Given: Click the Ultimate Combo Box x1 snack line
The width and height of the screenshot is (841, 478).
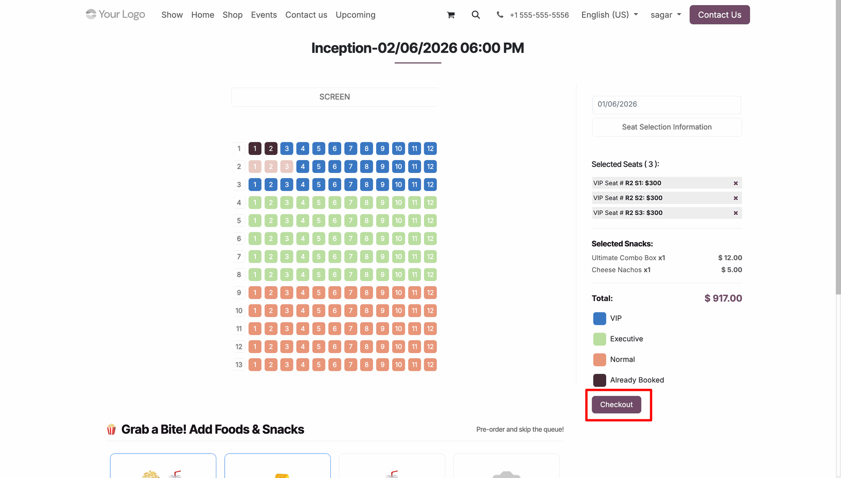Looking at the screenshot, I should coord(667,258).
